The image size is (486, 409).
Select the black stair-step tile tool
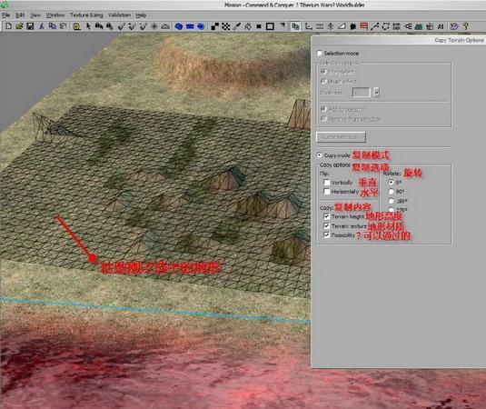click(214, 26)
